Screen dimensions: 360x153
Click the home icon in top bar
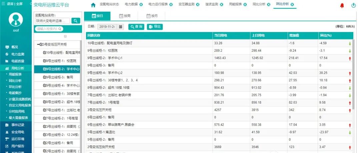[x=93, y=5]
